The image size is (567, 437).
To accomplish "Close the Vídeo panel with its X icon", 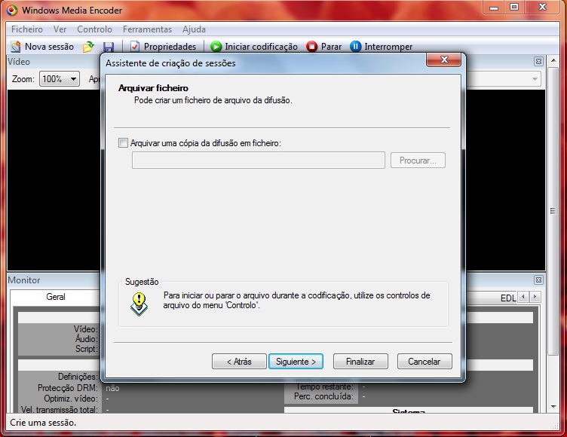I will point(538,62).
